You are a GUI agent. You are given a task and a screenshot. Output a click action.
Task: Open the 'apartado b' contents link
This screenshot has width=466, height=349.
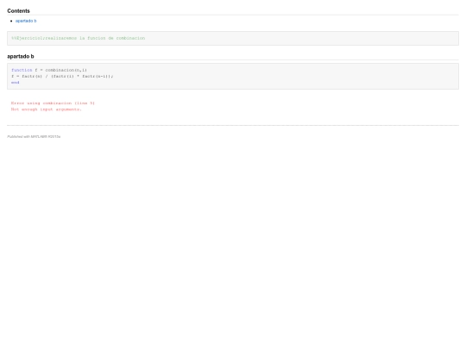tap(26, 21)
